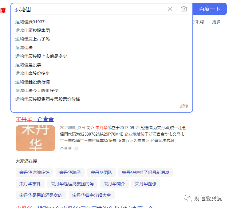Search related term 宋丹华图像
The height and width of the screenshot is (208, 229).
click(x=146, y=184)
